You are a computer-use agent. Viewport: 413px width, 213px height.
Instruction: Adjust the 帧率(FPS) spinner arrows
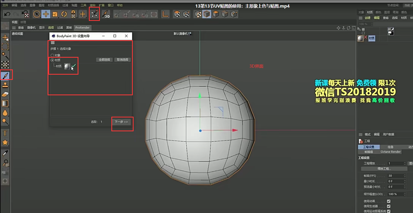(x=405, y=176)
